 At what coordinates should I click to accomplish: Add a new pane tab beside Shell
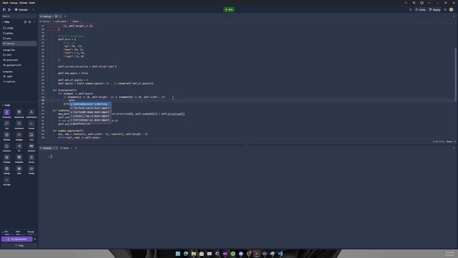pyautogui.click(x=76, y=148)
